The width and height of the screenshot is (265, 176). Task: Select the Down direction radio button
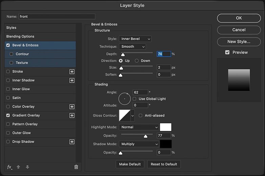136,61
